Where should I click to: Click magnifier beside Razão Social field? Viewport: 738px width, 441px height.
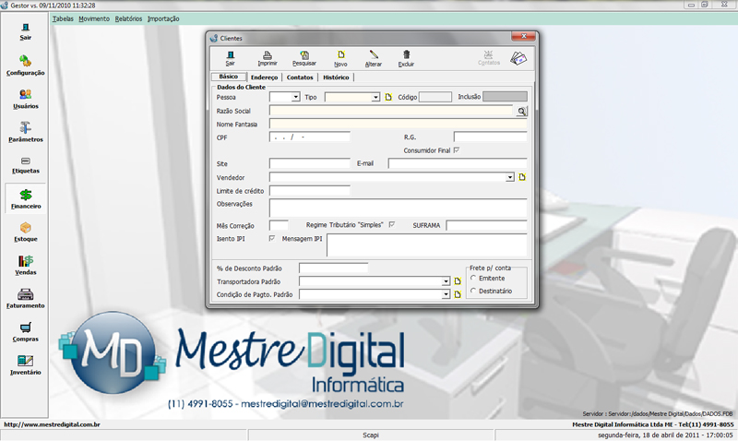[x=521, y=111]
